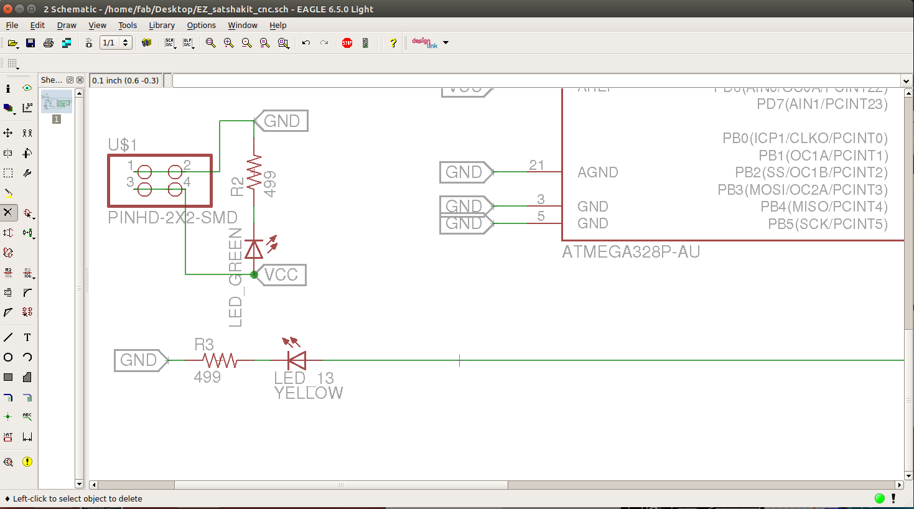
Task: Open the Run ULP dropdown
Action: (189, 43)
